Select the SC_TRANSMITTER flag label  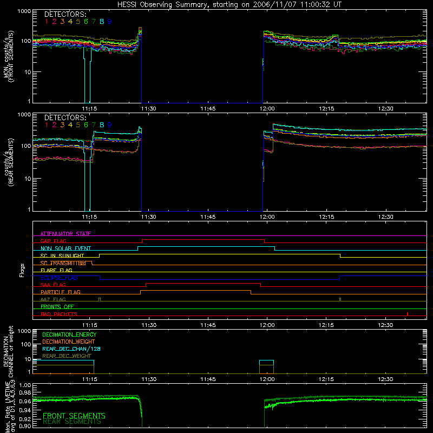tap(63, 263)
